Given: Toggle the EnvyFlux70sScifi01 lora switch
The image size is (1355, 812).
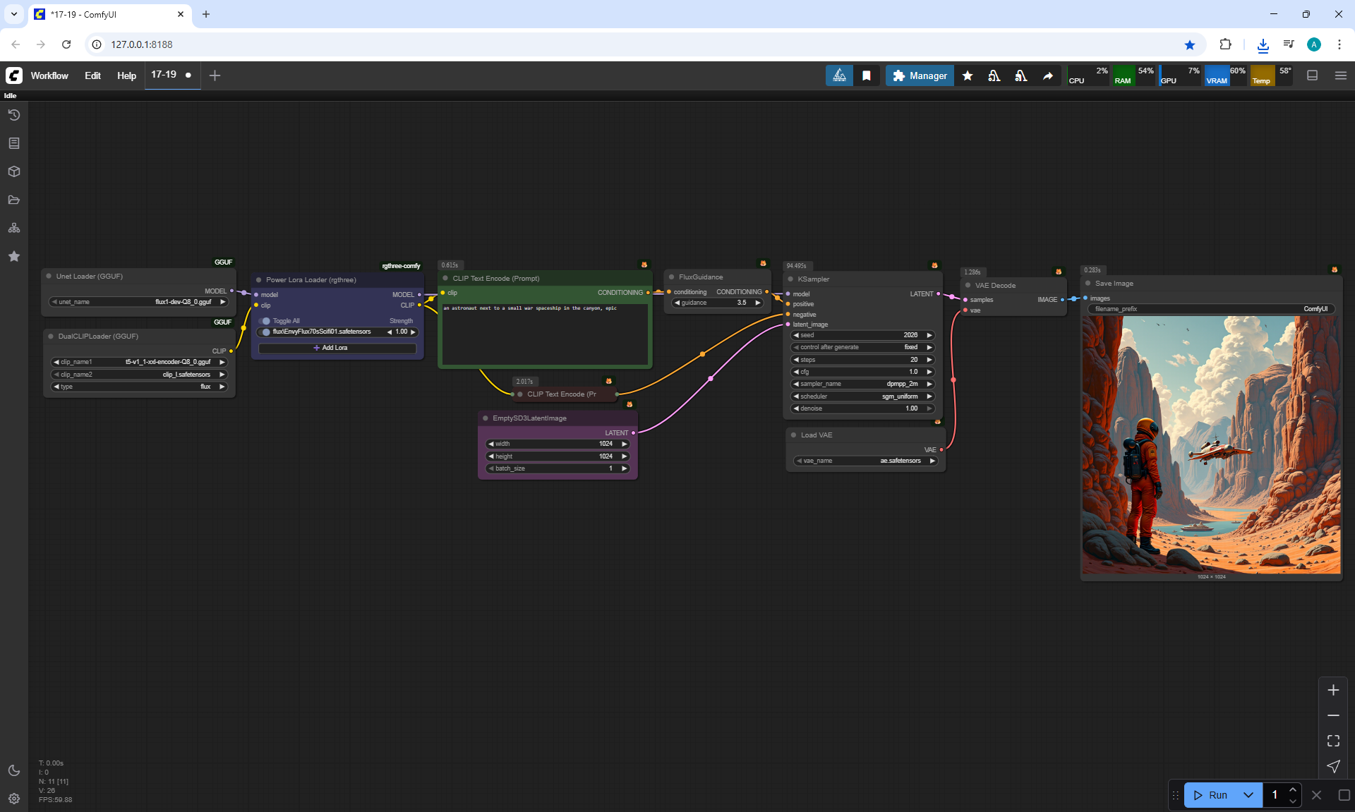Looking at the screenshot, I should [x=265, y=332].
